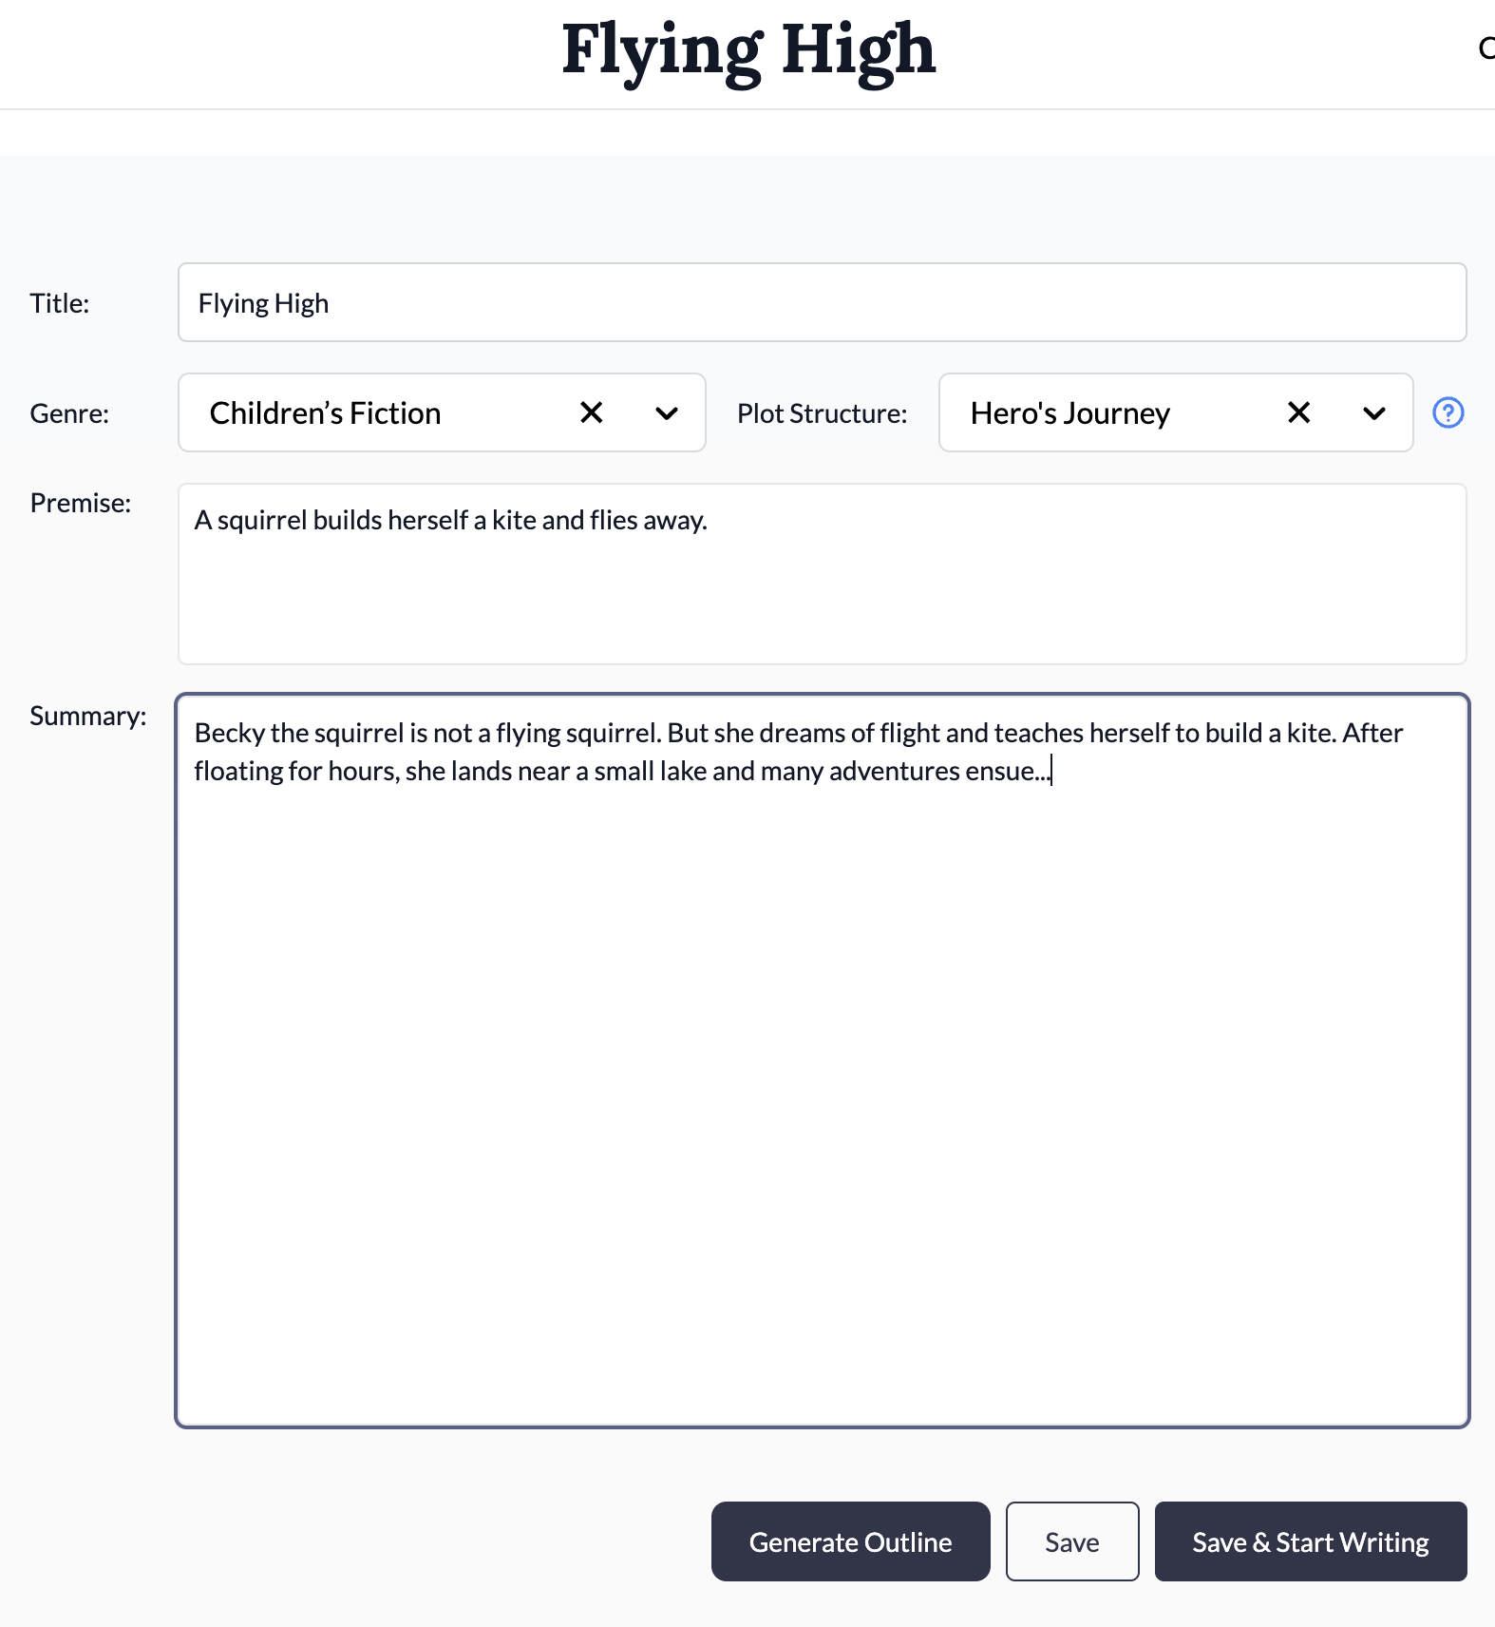This screenshot has height=1627, width=1495.
Task: Select the Children's Fiction genre value
Action: pyautogui.click(x=325, y=412)
